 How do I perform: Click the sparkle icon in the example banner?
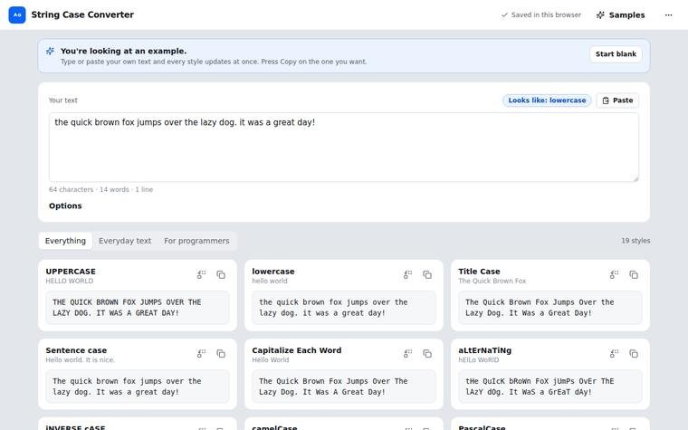pos(51,52)
